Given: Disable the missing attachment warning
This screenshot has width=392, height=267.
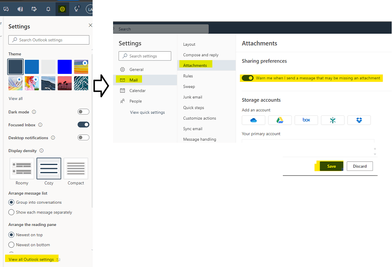Looking at the screenshot, I should click(x=248, y=78).
